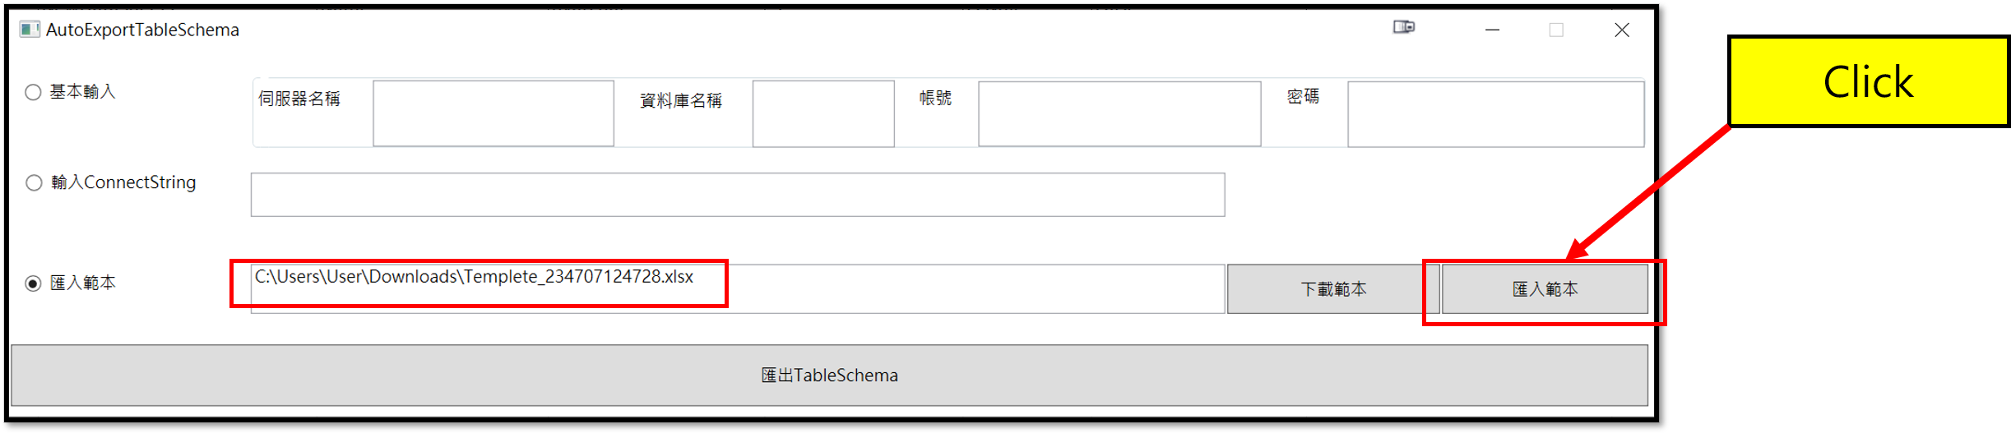Minimize the AutoExportTableSchema window
This screenshot has width=2011, height=433.
tap(1492, 30)
